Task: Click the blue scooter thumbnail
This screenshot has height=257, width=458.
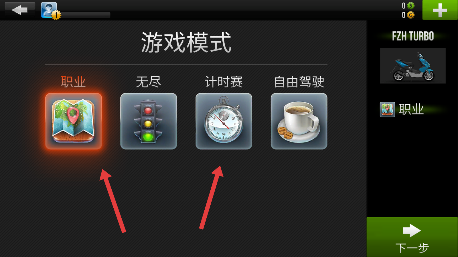Action: [x=413, y=66]
